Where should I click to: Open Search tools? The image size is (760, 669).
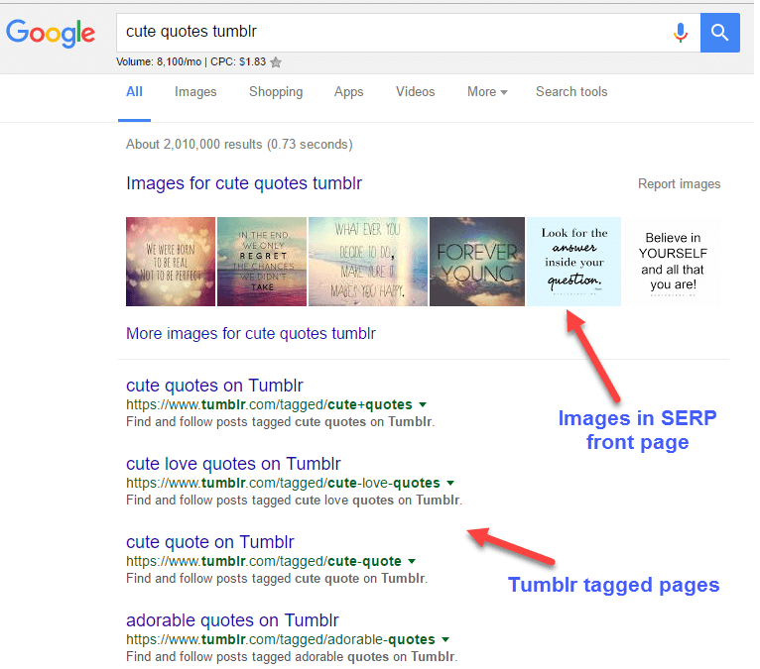coord(571,92)
